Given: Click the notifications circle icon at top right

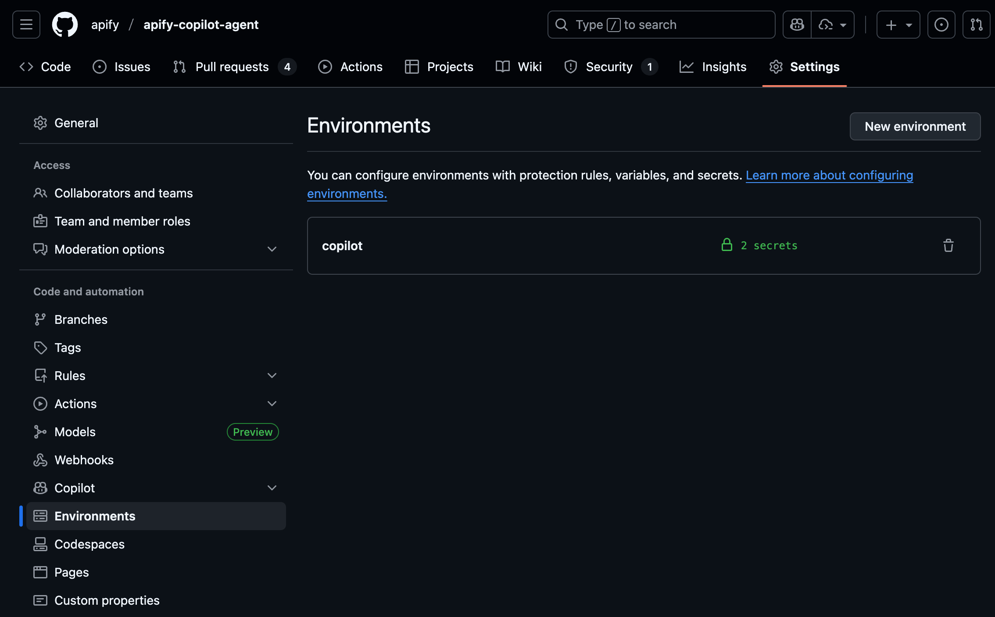Looking at the screenshot, I should point(941,24).
